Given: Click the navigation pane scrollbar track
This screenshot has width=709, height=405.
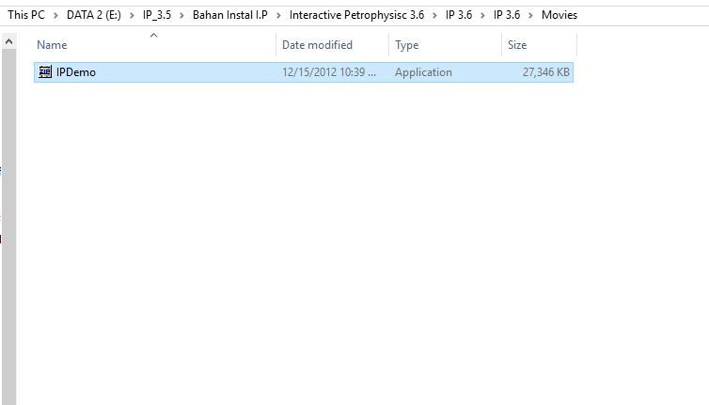Looking at the screenshot, I should coord(8,226).
